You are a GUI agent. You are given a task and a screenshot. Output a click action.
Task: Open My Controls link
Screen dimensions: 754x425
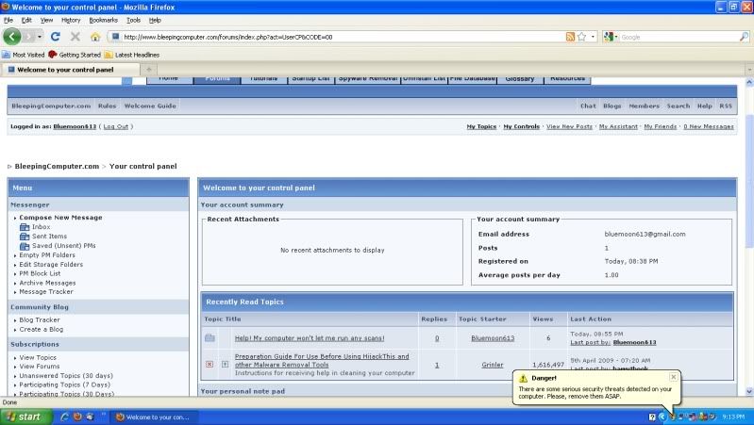pos(521,127)
